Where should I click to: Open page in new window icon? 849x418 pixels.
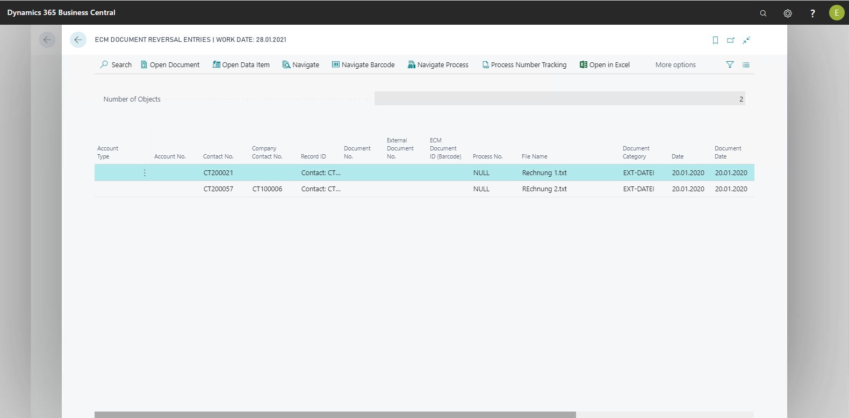[x=731, y=40]
